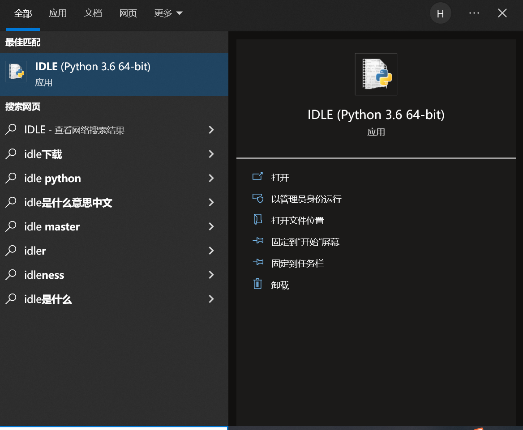Switch to the 文档 tab
The width and height of the screenshot is (523, 430).
(93, 13)
